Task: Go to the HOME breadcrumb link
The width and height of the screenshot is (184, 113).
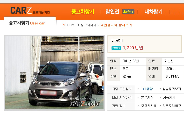Action: coord(72,25)
